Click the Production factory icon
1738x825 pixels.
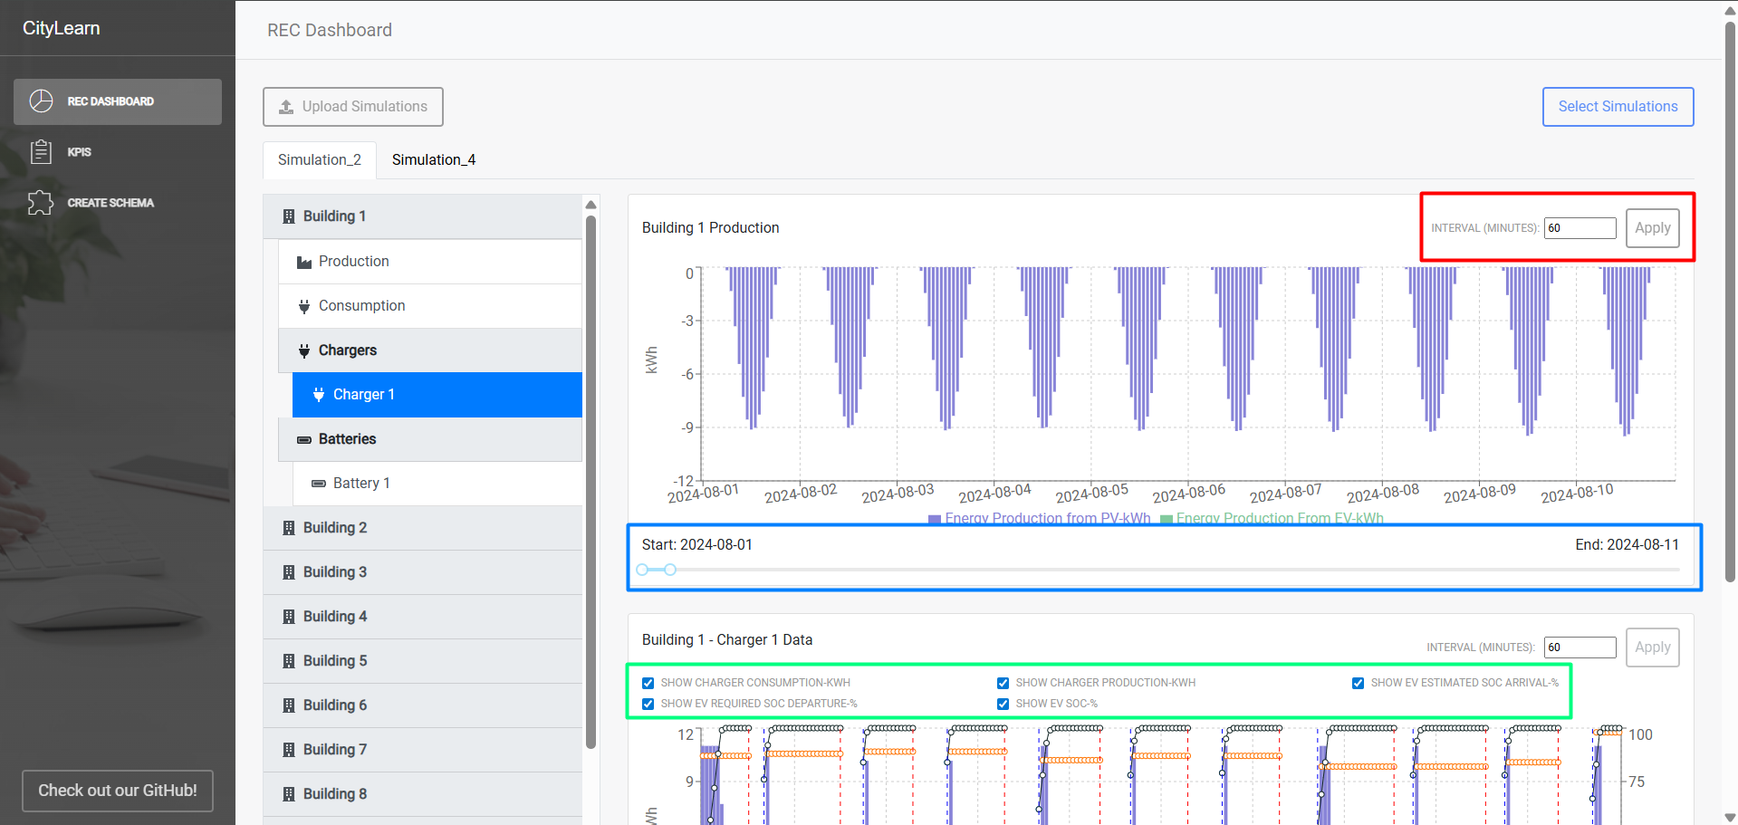tap(304, 262)
